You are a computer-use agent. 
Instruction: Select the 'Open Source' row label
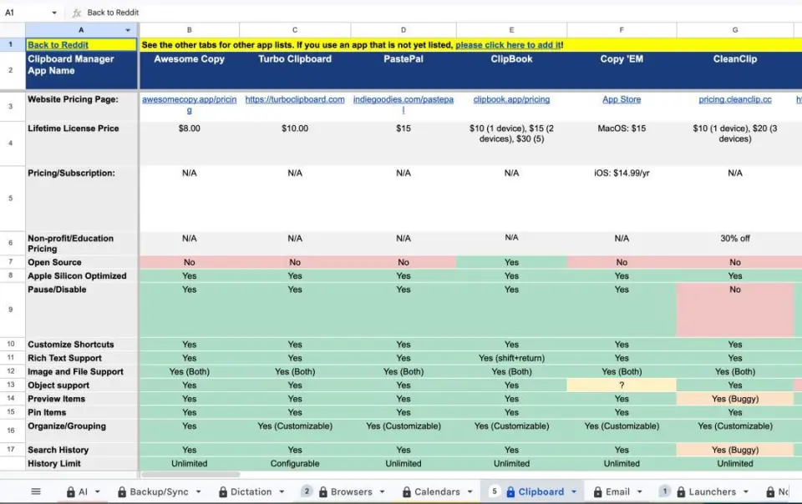(x=81, y=262)
